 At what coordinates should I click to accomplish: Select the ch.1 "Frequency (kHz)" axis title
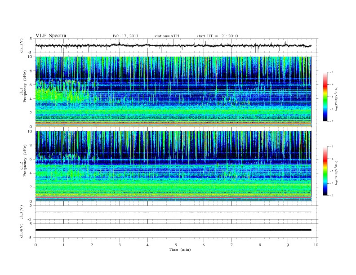[25, 86]
